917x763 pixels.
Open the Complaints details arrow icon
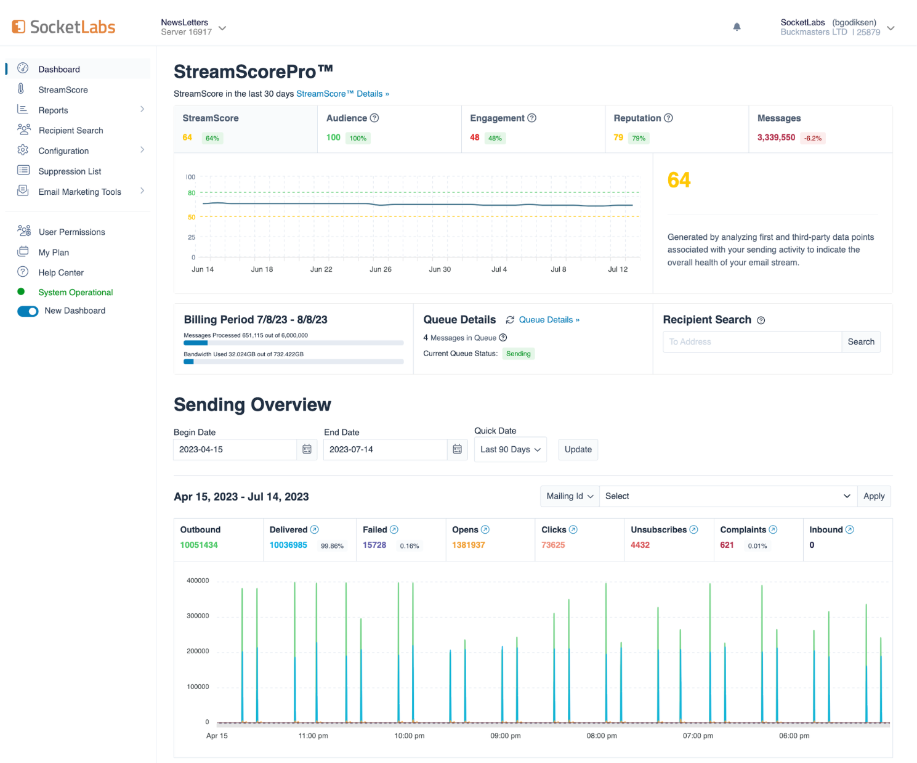pos(773,529)
